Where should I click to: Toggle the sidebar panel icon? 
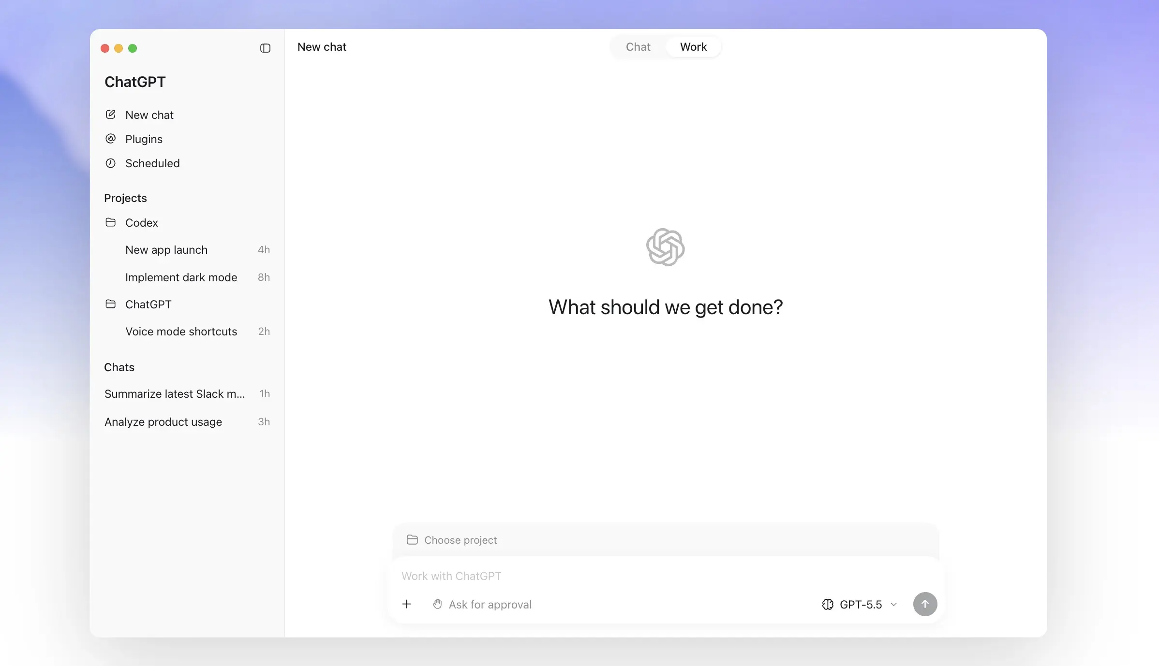click(x=265, y=48)
